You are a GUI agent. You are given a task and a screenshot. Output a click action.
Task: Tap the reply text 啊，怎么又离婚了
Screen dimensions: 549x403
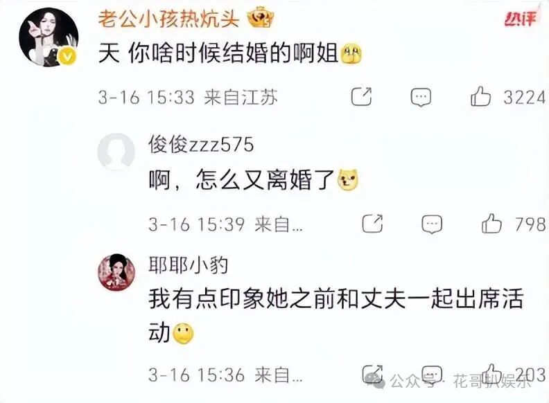point(242,180)
